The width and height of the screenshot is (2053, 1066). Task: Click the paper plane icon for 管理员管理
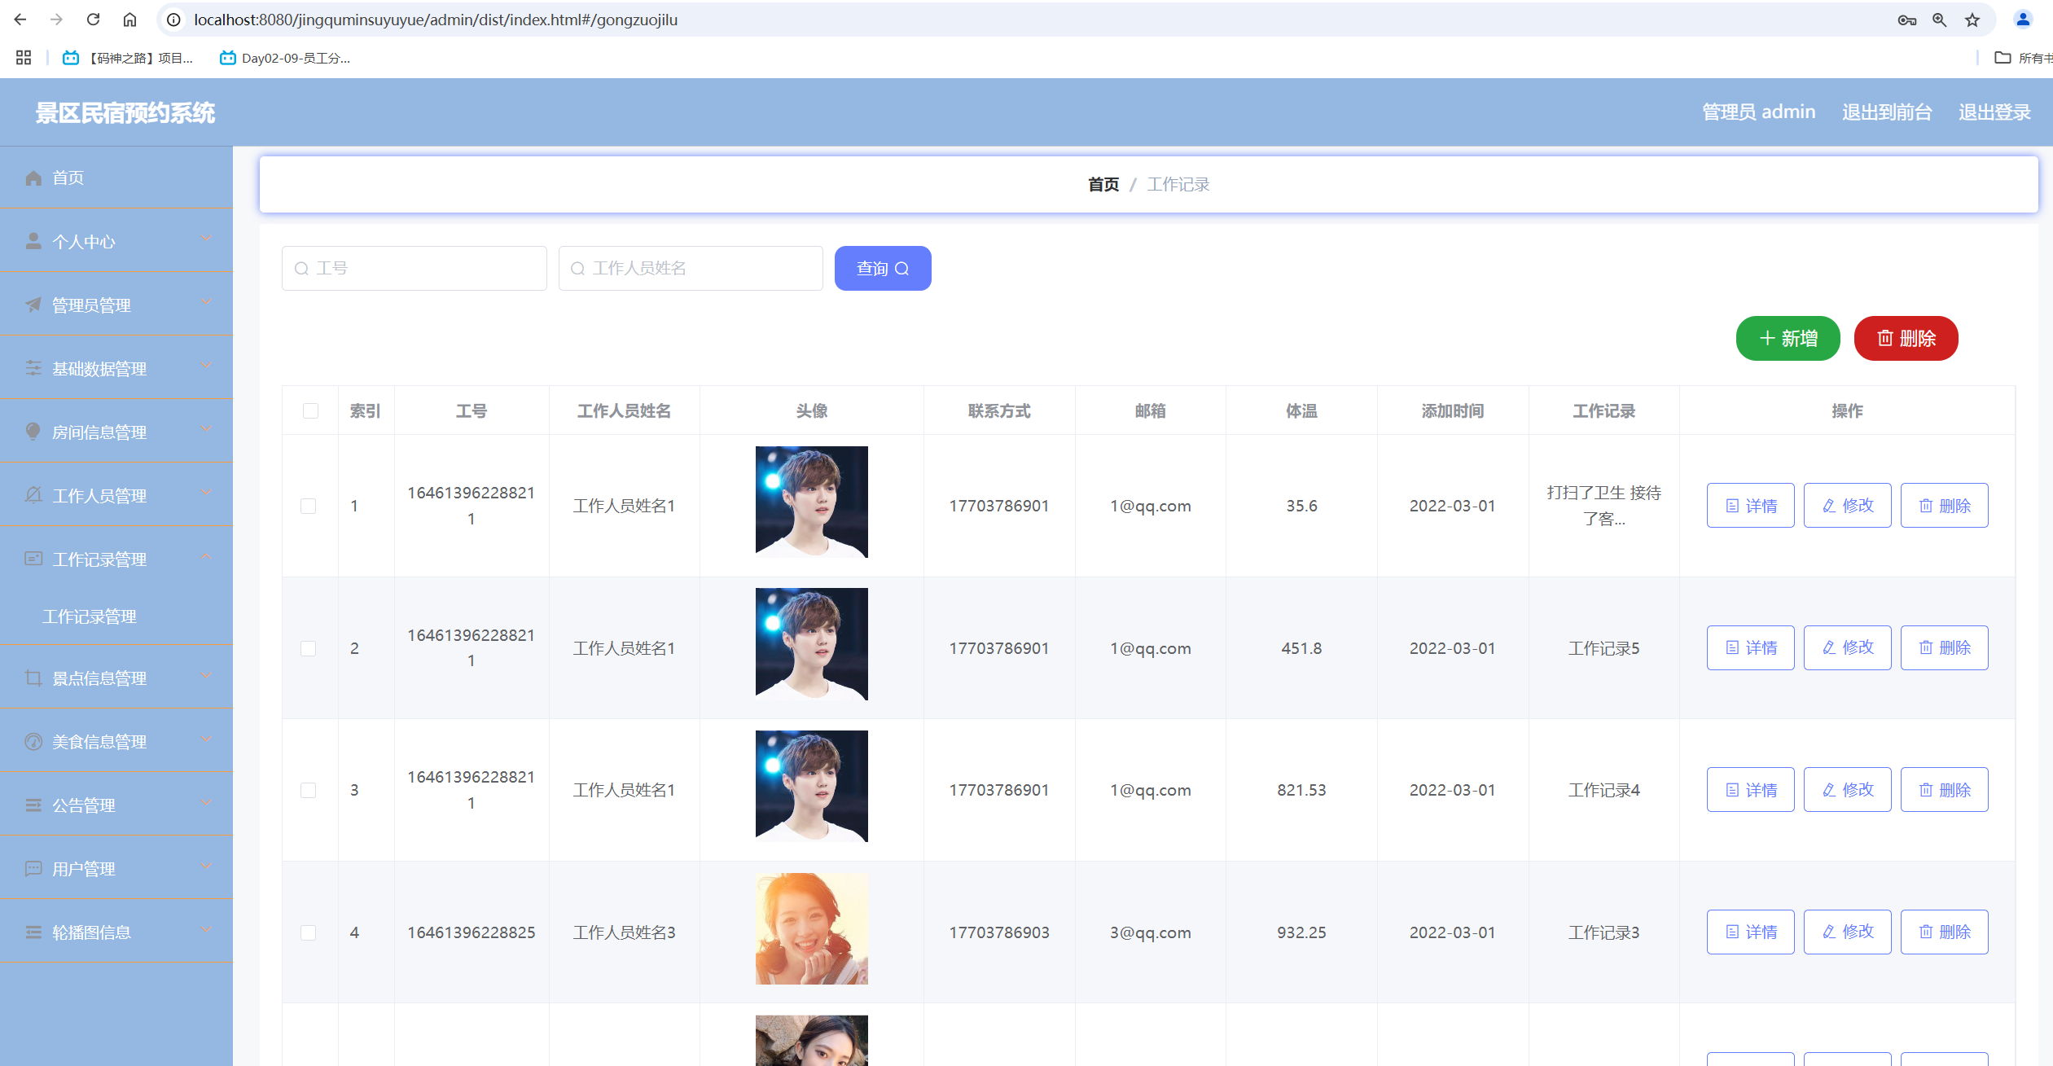[33, 305]
